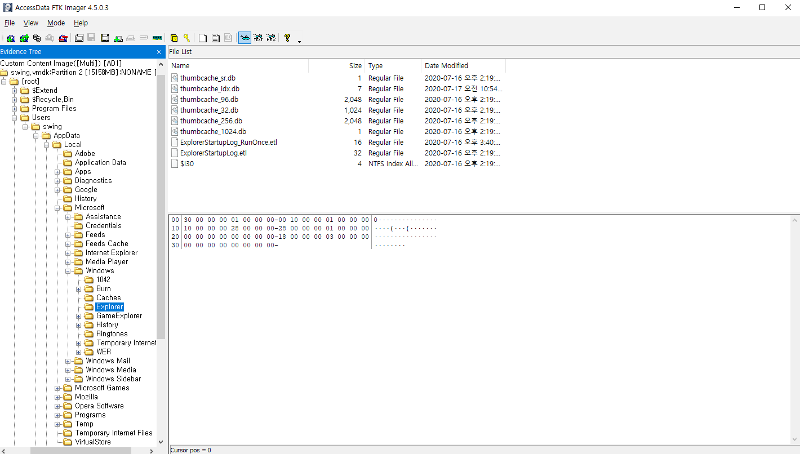Sort file list by Type column

[393, 66]
